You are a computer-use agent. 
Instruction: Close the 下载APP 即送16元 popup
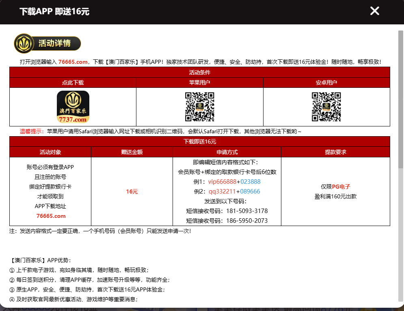[x=374, y=11]
